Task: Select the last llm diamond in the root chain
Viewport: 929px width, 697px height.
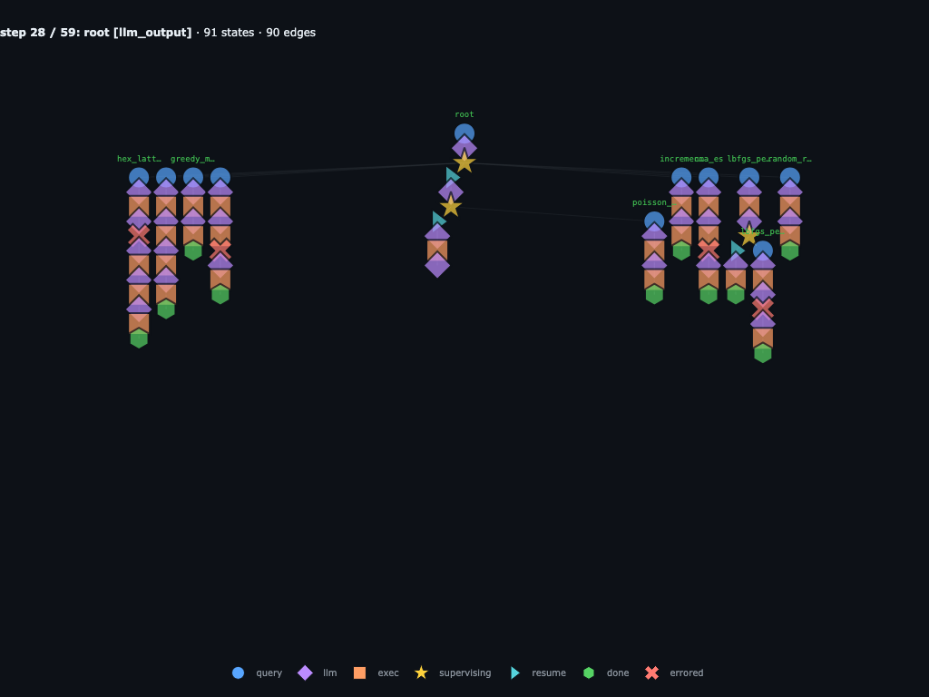Action: pos(437,265)
